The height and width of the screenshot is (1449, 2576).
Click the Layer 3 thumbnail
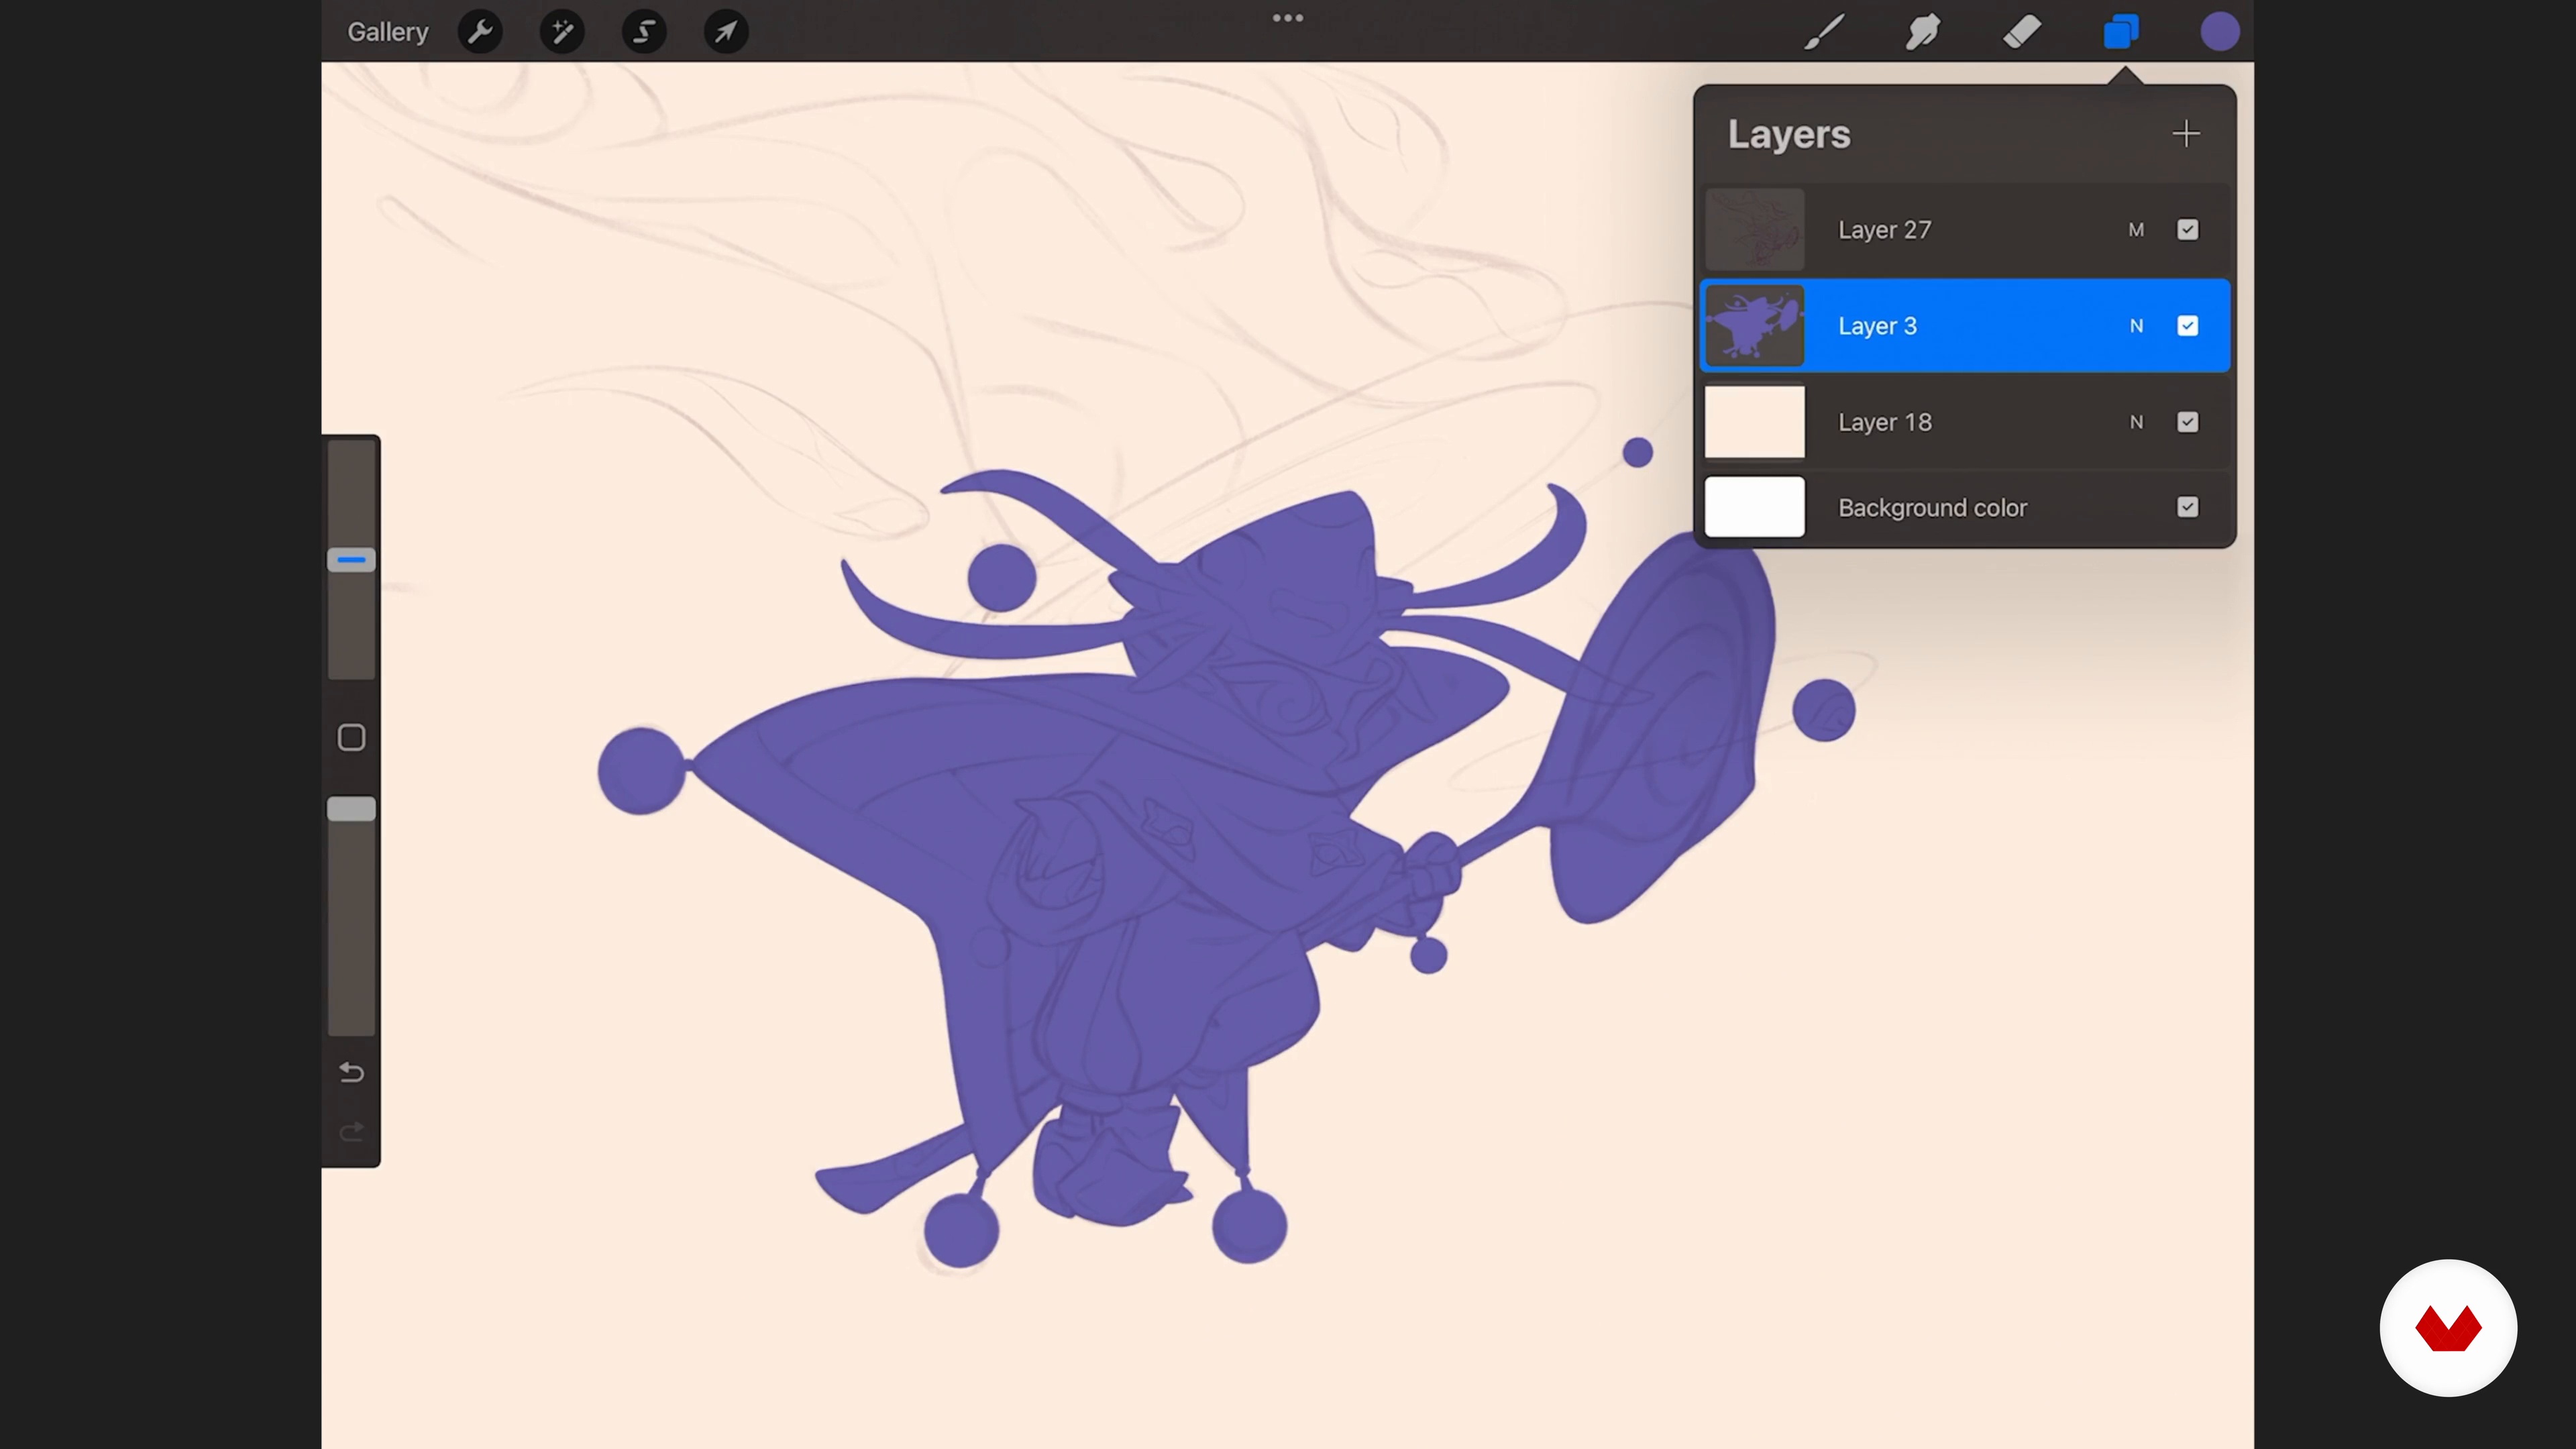pyautogui.click(x=1754, y=326)
